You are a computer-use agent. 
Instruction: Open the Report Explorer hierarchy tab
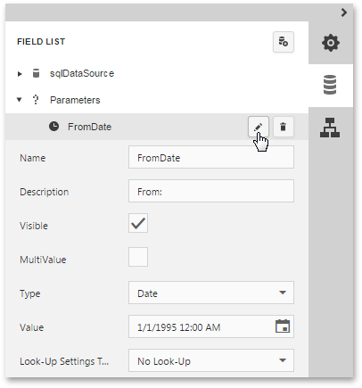pyautogui.click(x=330, y=128)
